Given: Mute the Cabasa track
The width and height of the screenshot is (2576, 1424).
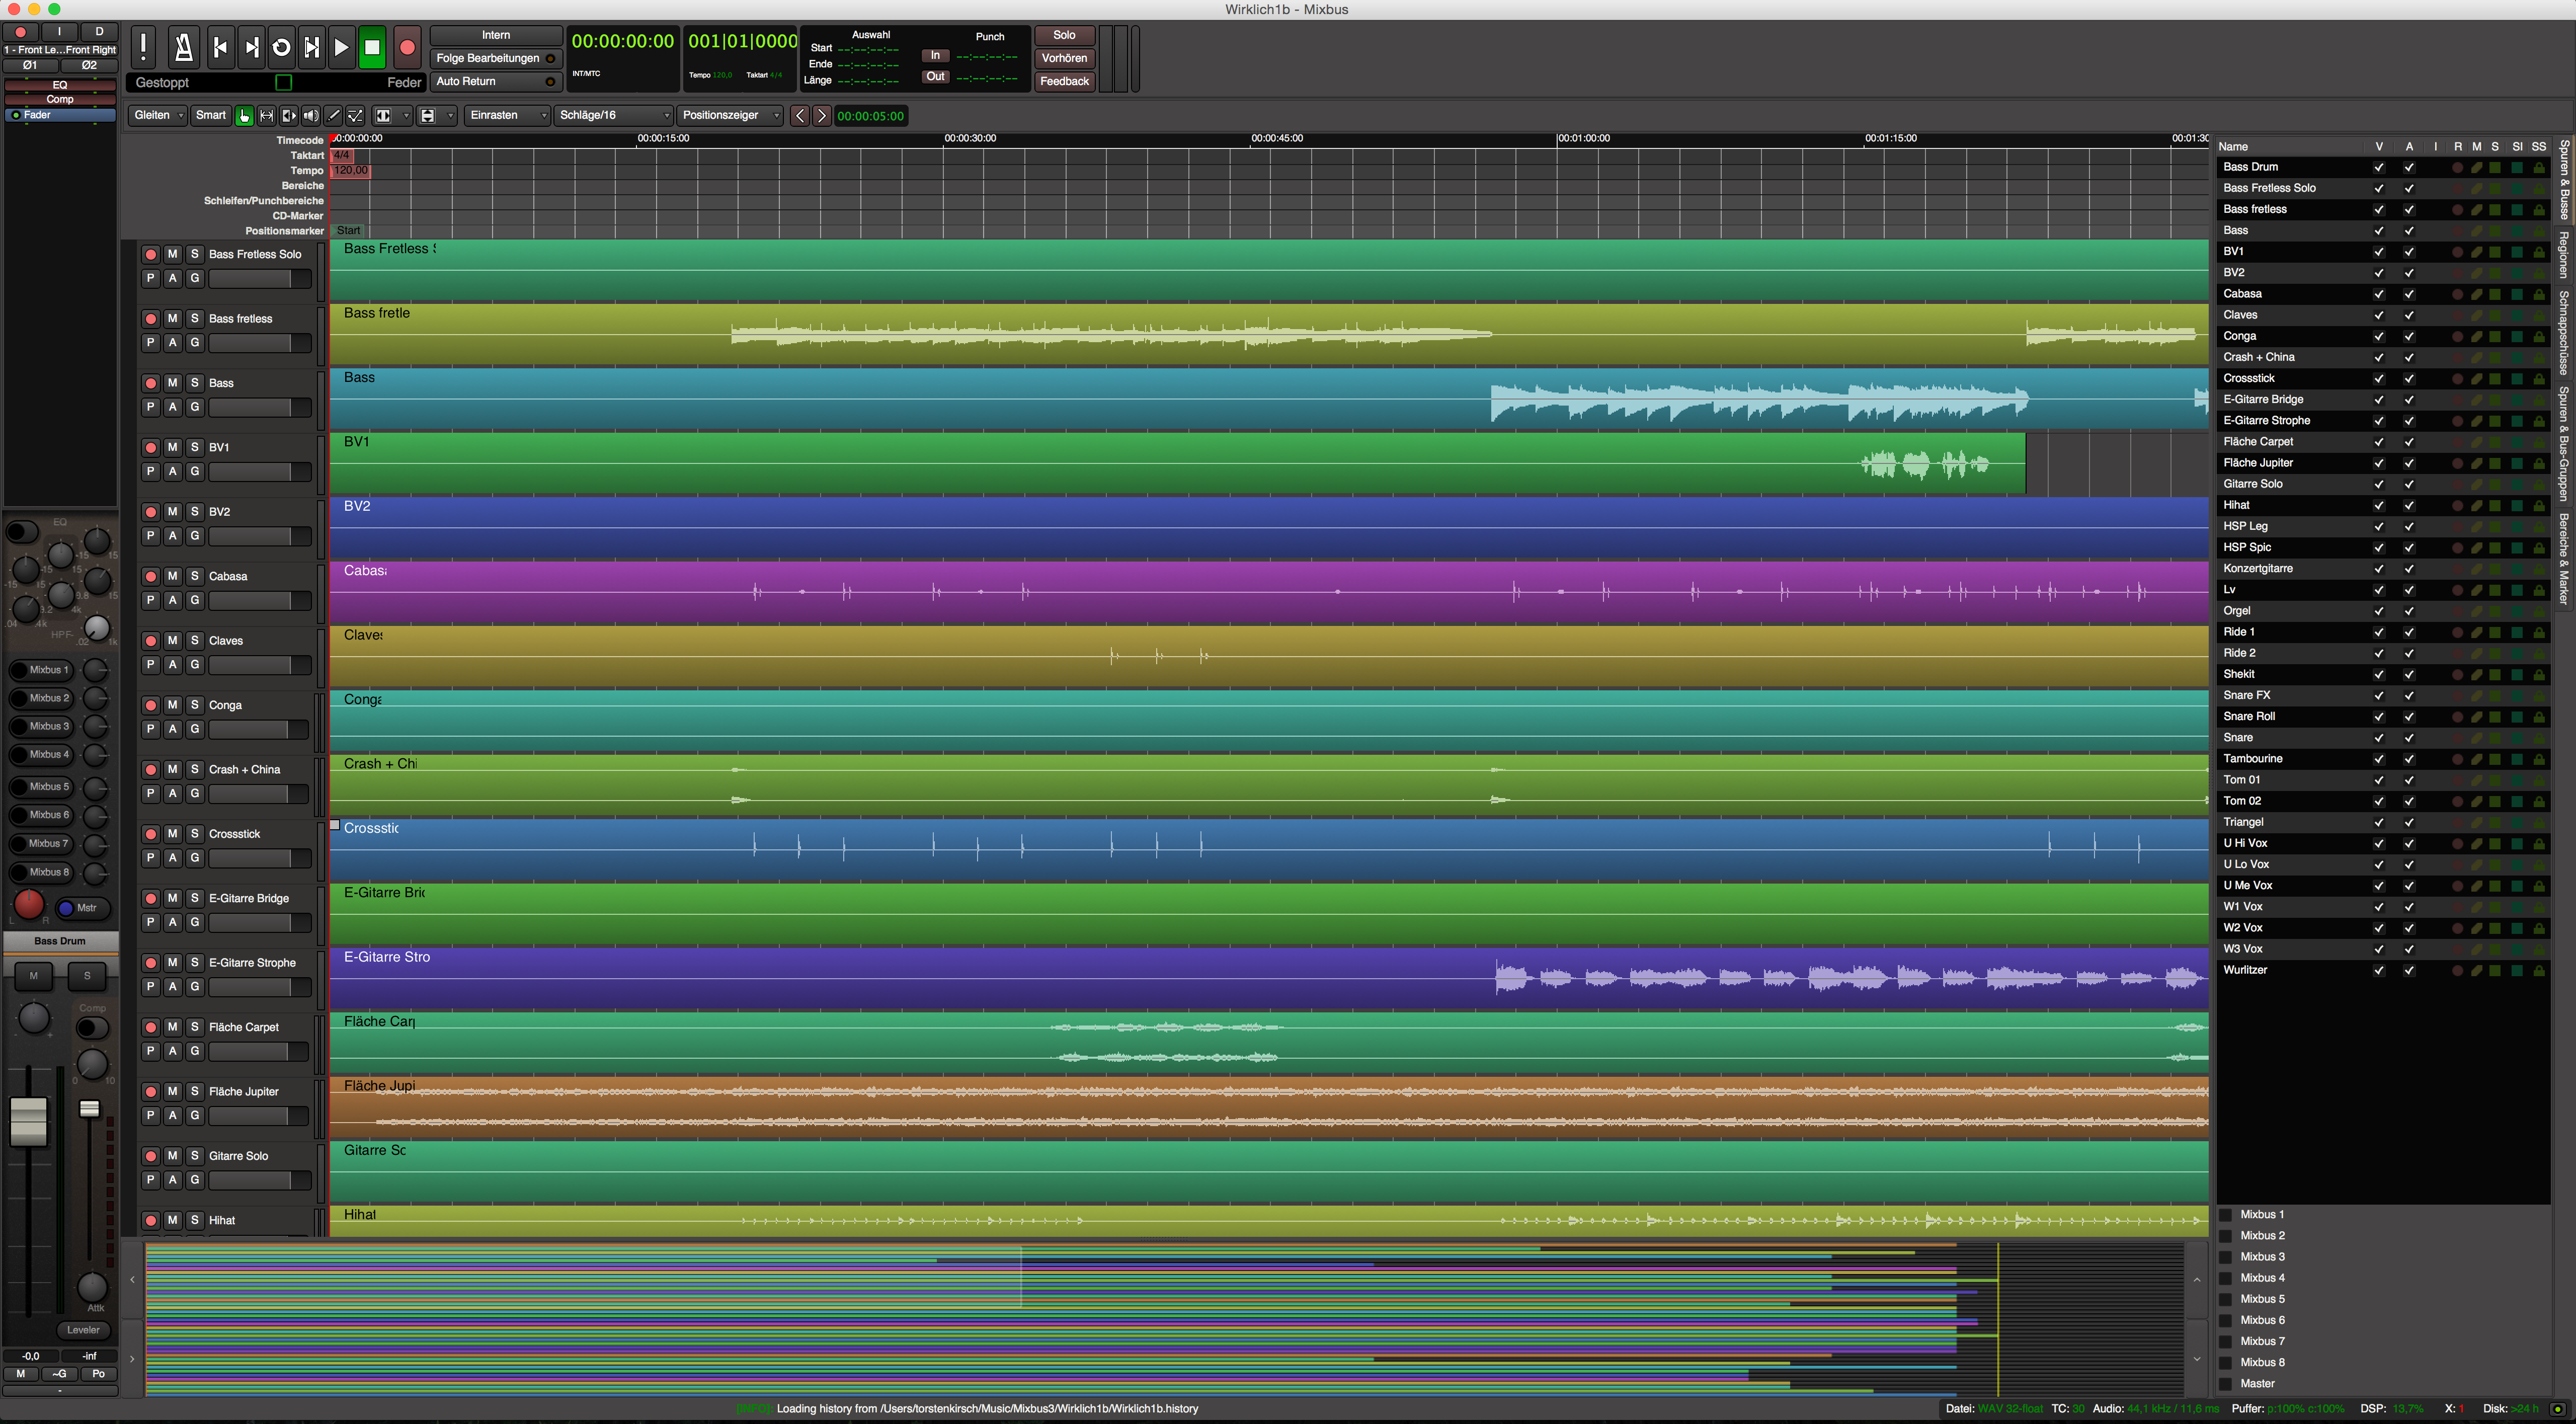Looking at the screenshot, I should coord(172,576).
